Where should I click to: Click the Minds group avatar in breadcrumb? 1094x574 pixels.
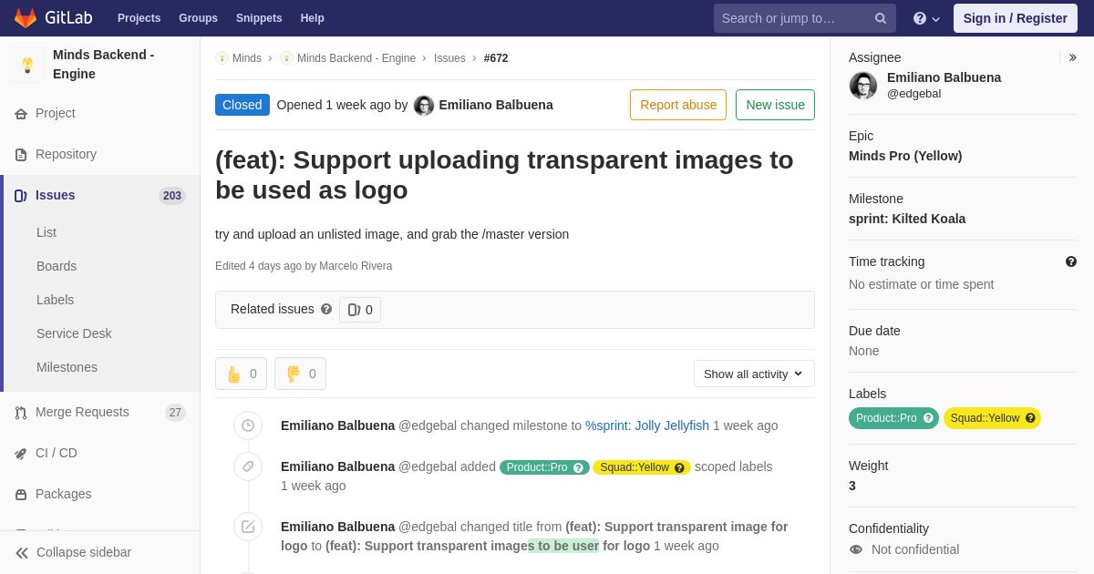tap(222, 58)
